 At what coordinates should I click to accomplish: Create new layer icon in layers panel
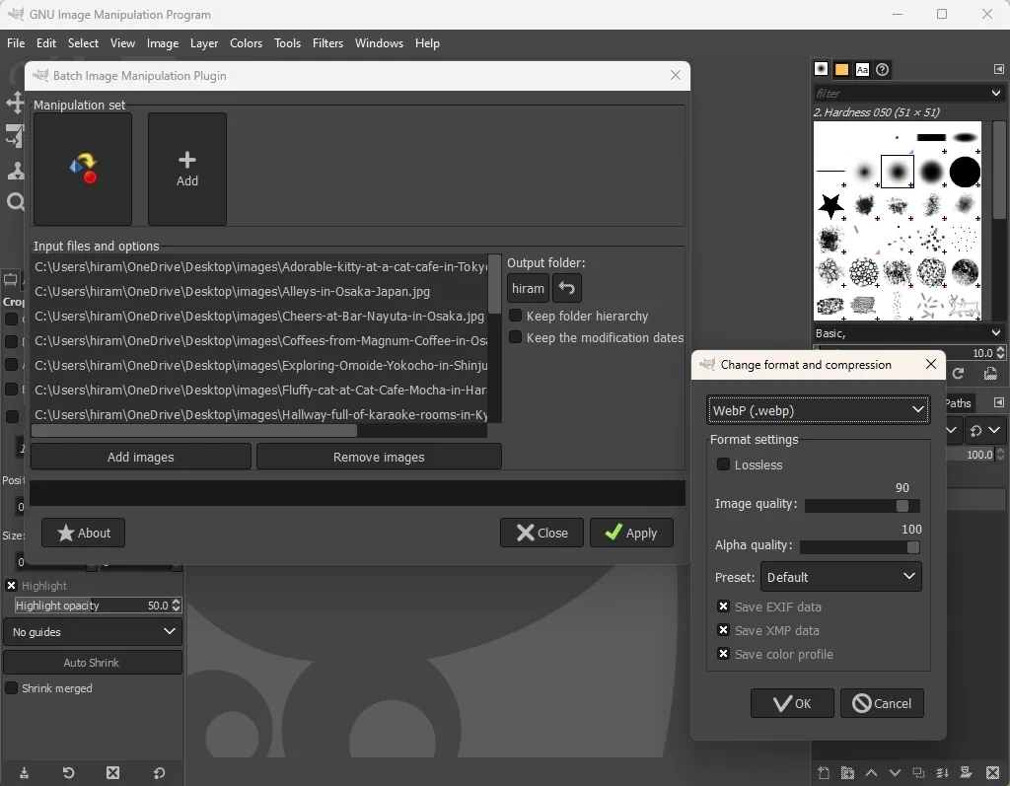click(x=824, y=772)
